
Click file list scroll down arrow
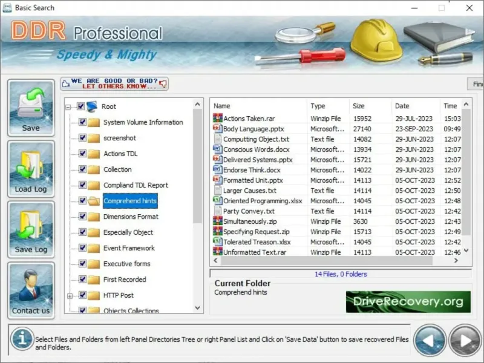(466, 250)
